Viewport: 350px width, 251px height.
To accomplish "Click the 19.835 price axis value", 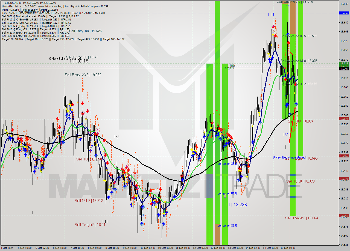I will (x=344, y=4).
